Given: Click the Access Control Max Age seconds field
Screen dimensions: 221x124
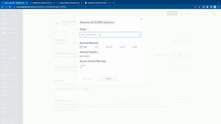Looking at the screenshot, I should (87, 66).
